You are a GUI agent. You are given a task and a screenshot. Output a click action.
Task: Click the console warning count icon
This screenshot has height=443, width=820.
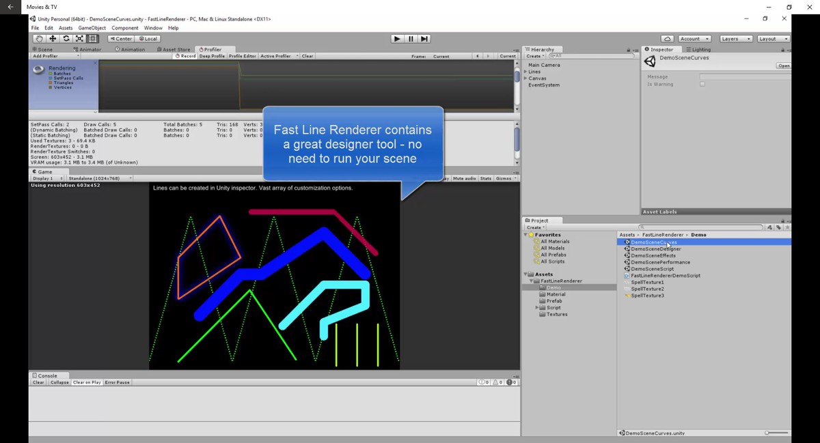[x=497, y=382]
